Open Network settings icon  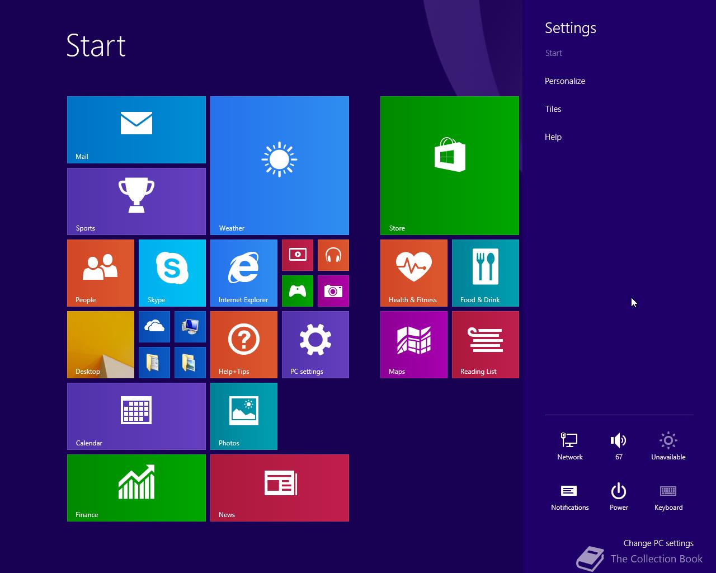[x=570, y=447]
